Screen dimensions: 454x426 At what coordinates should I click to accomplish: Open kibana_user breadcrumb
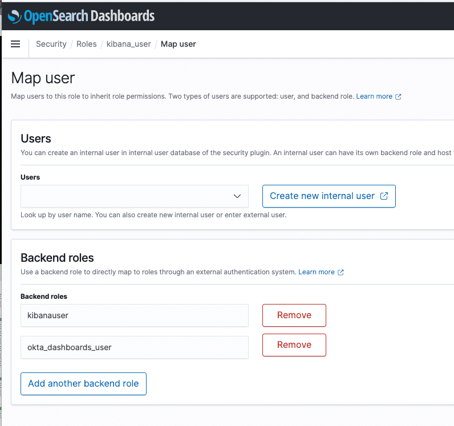pos(128,44)
